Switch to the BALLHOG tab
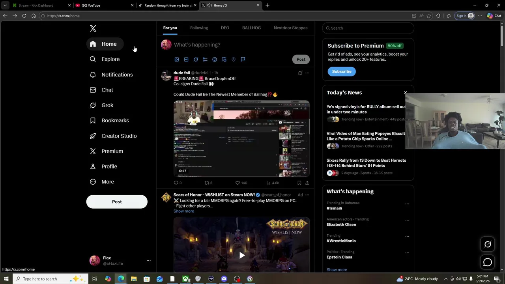This screenshot has height=284, width=505. pos(251,28)
